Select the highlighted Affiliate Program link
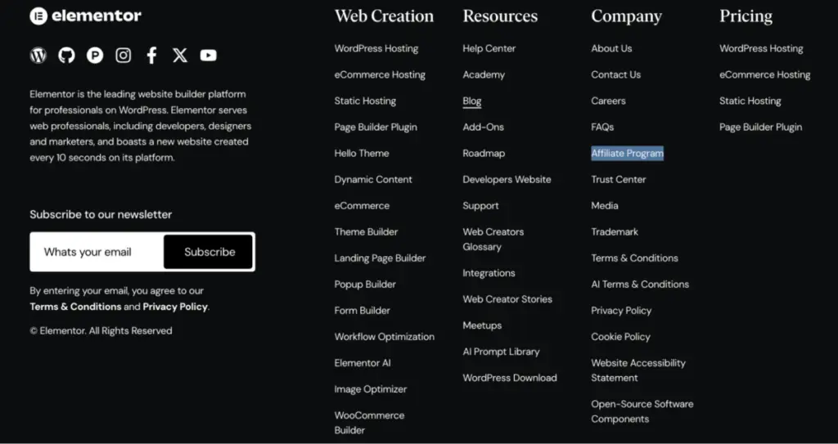Image resolution: width=838 pixels, height=444 pixels. click(627, 153)
